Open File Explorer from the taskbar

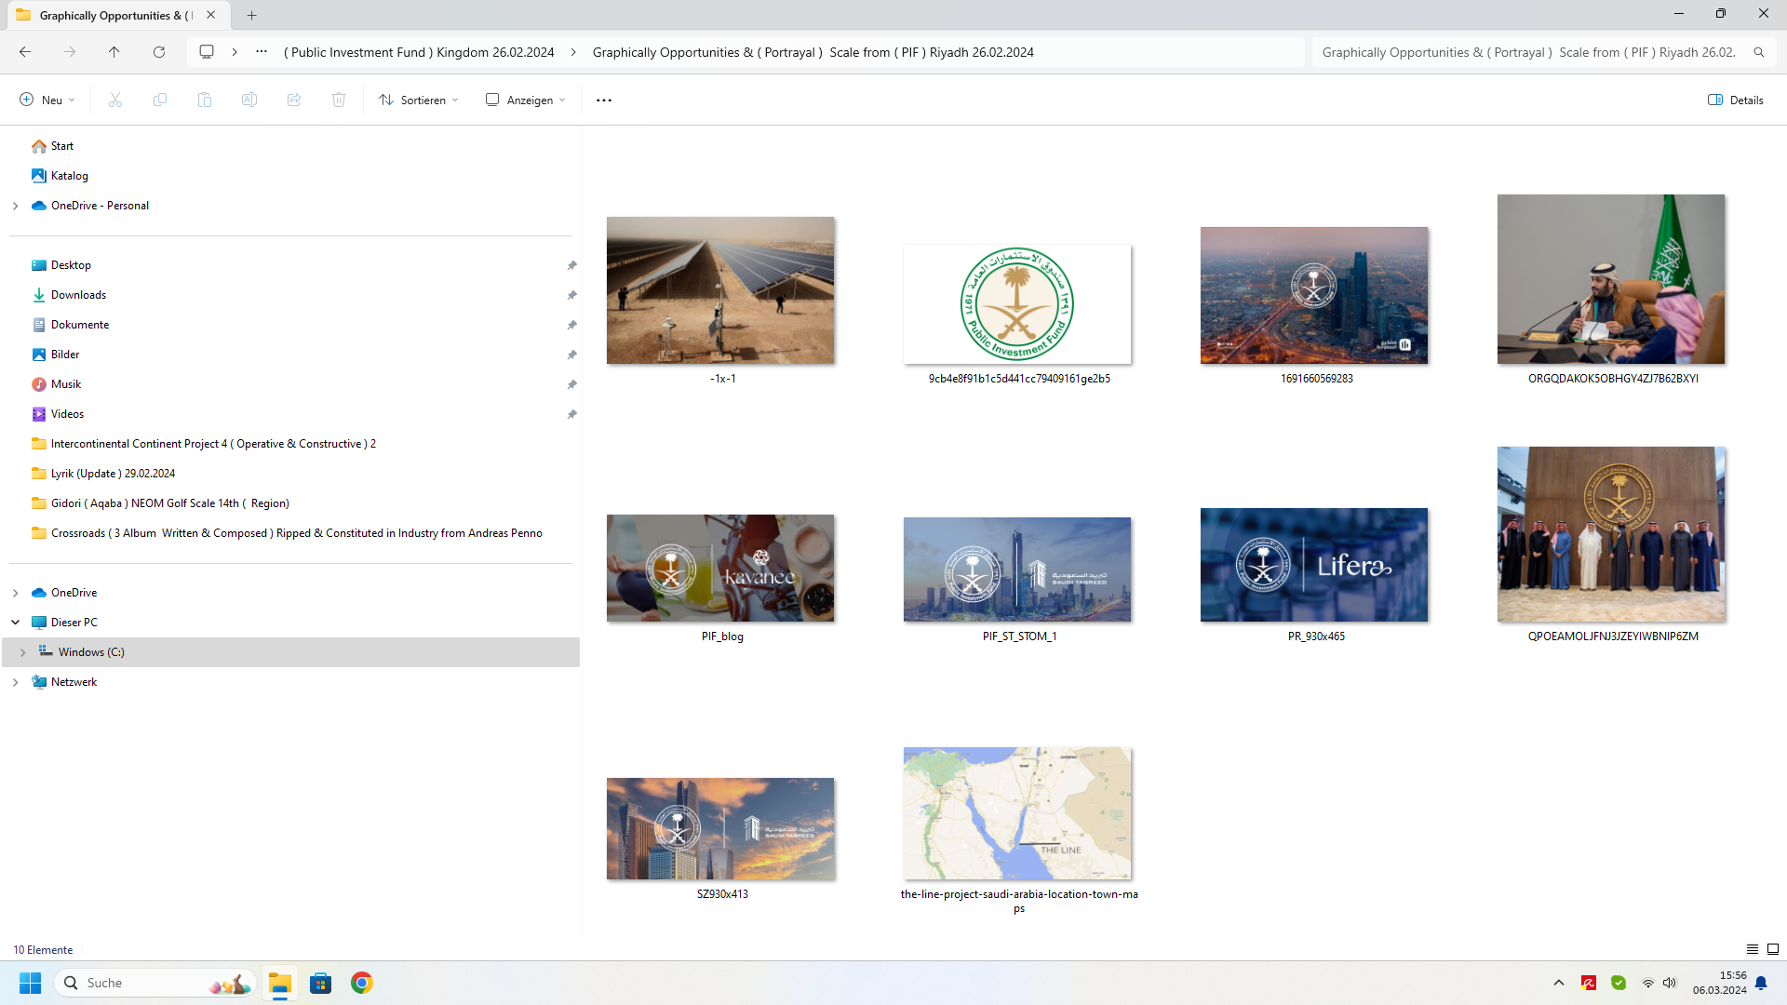pos(280,983)
